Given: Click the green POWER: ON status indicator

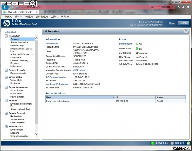Looking at the screenshot, I should point(153,143).
